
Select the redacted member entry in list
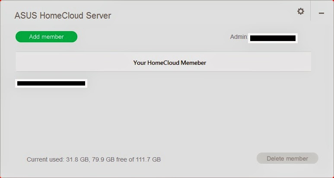pos(51,83)
